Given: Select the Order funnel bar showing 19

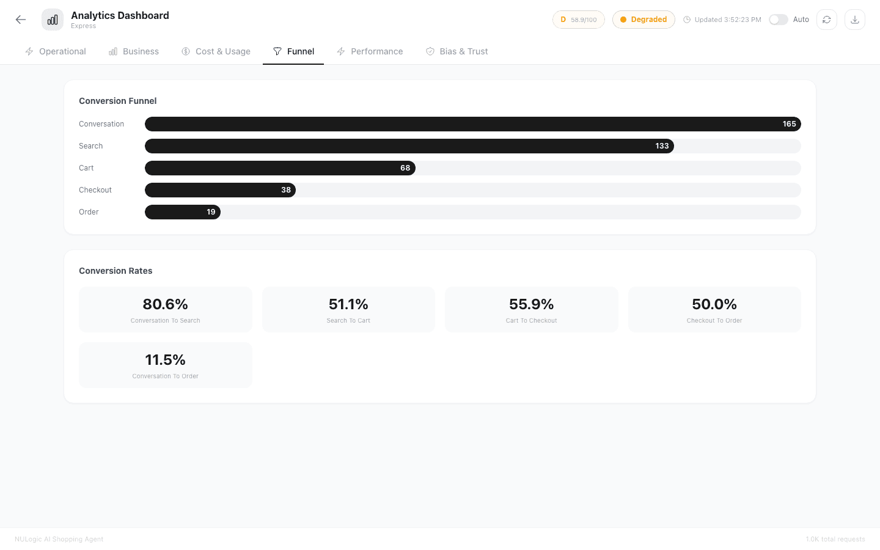Looking at the screenshot, I should (183, 212).
